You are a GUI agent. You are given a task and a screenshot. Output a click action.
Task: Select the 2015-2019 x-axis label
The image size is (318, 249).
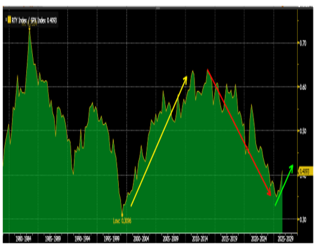coord(229,239)
